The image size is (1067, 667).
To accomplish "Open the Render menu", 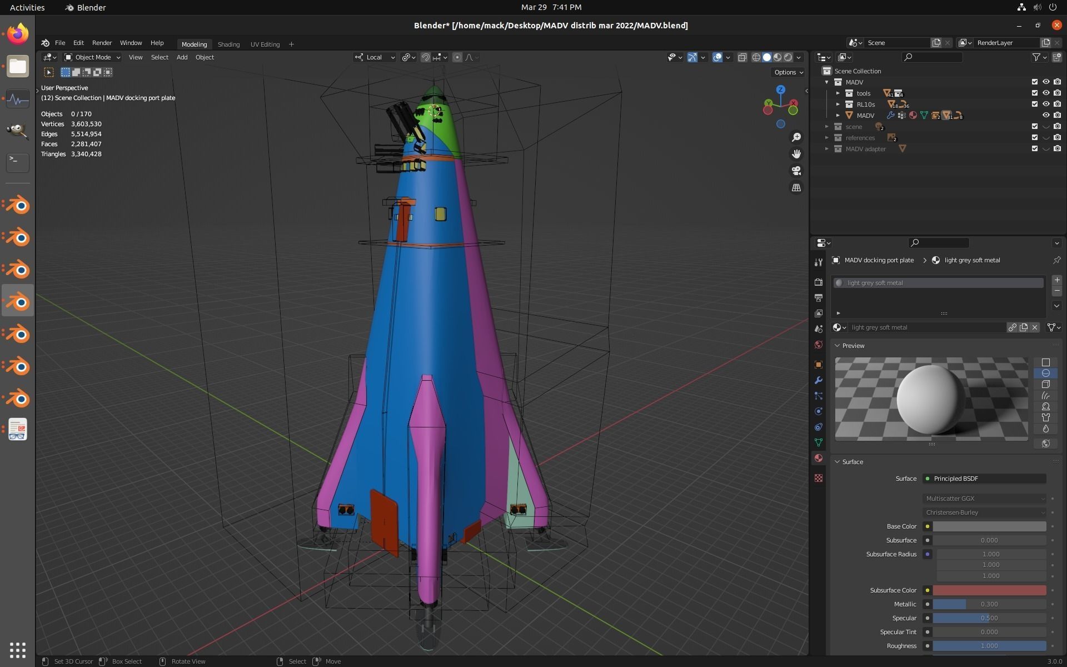I will coord(102,43).
